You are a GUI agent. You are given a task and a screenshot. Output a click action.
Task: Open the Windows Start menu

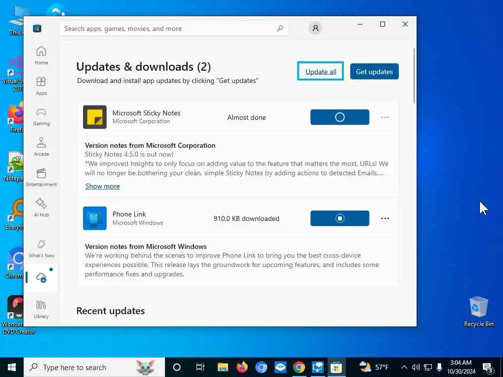[12, 367]
